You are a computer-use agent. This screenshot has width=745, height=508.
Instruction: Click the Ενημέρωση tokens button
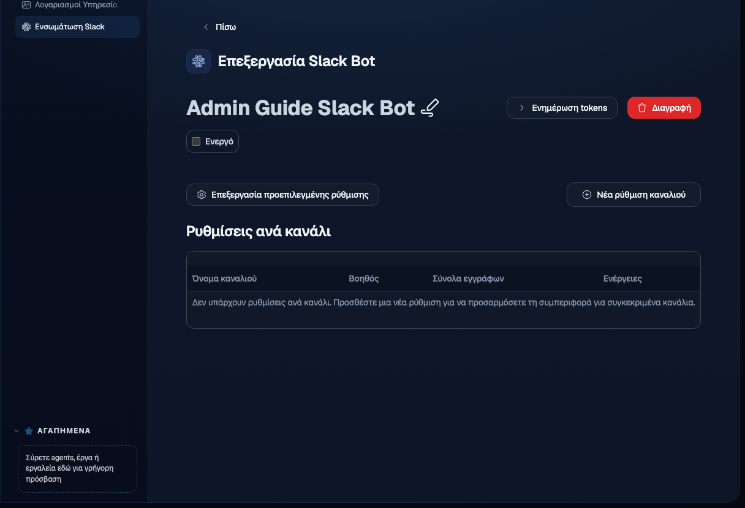[562, 108]
